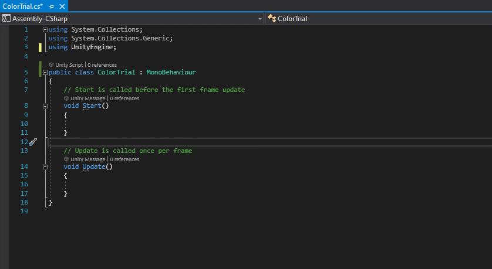The width and height of the screenshot is (492, 269).
Task: Click the Unity Message icon above Start
Action: [x=66, y=98]
